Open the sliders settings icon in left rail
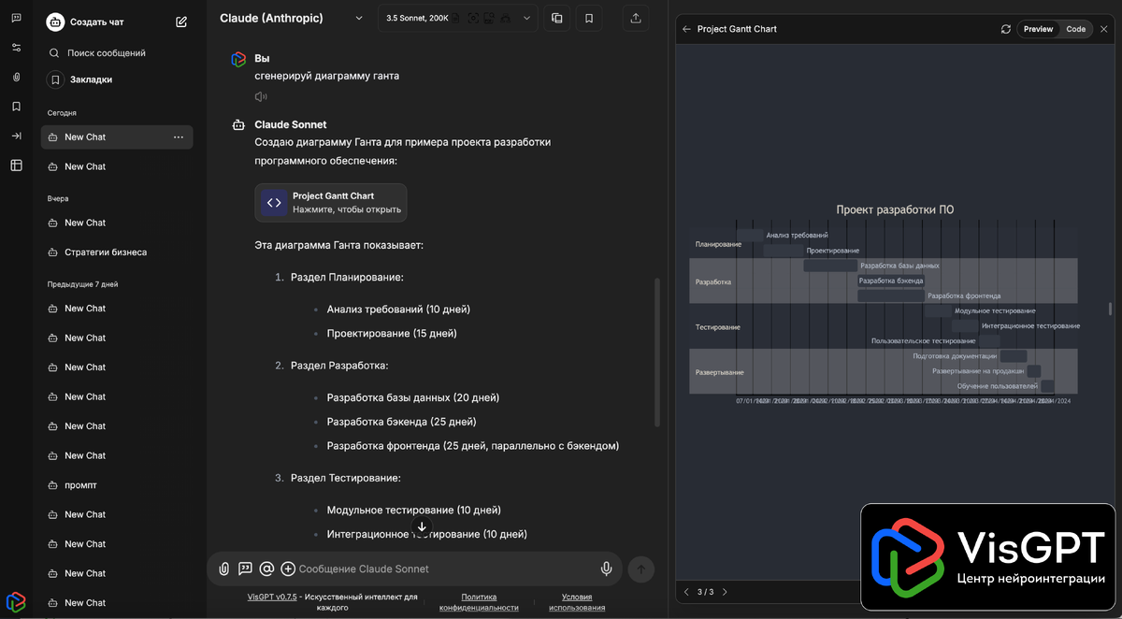Image resolution: width=1122 pixels, height=619 pixels. click(16, 48)
